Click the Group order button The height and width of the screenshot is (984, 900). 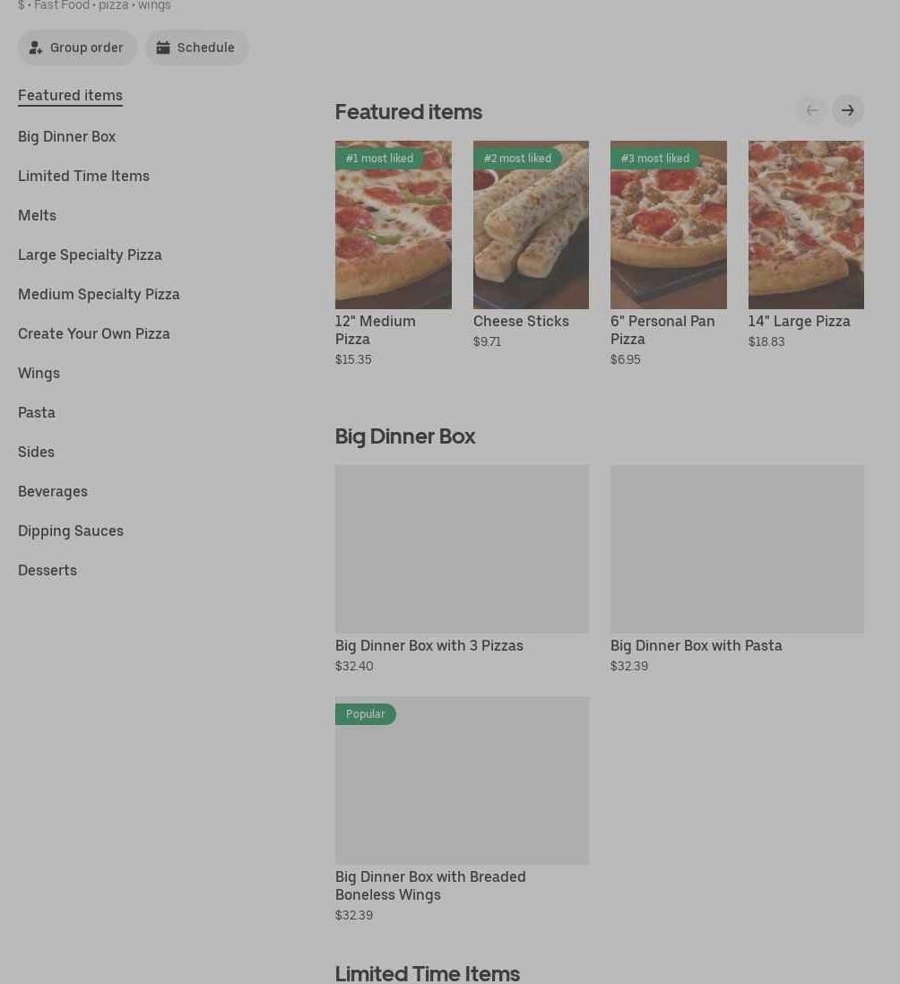coord(77,47)
